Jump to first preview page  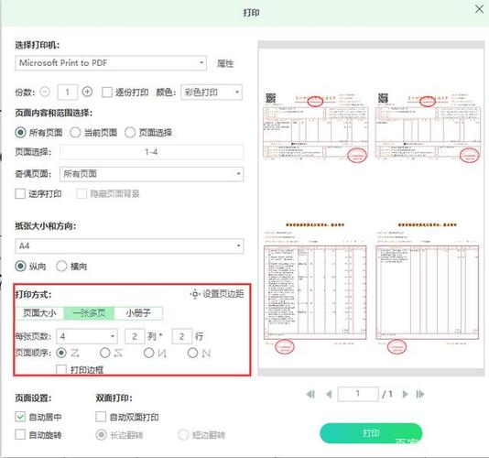[x=310, y=395]
